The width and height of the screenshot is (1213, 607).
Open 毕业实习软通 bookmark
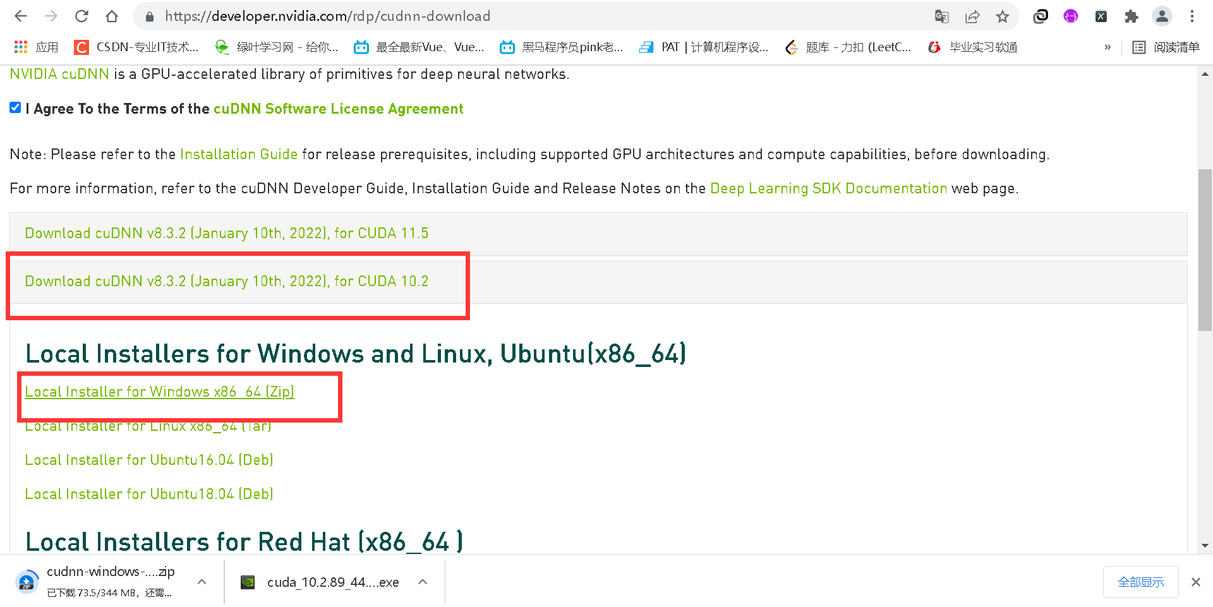tap(973, 47)
